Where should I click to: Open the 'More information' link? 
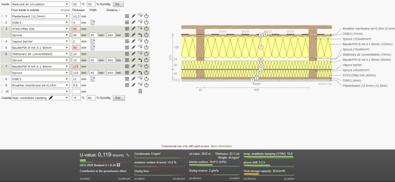tap(221, 146)
